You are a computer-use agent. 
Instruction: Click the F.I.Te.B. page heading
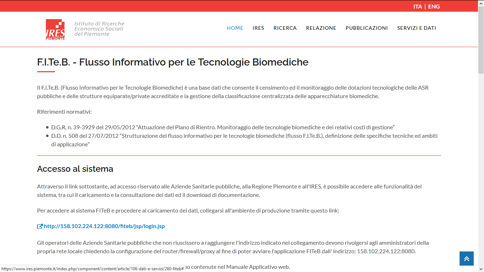pyautogui.click(x=173, y=62)
